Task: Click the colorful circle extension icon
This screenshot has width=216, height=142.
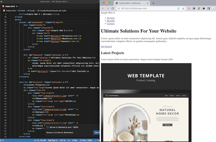Action: click(x=194, y=8)
